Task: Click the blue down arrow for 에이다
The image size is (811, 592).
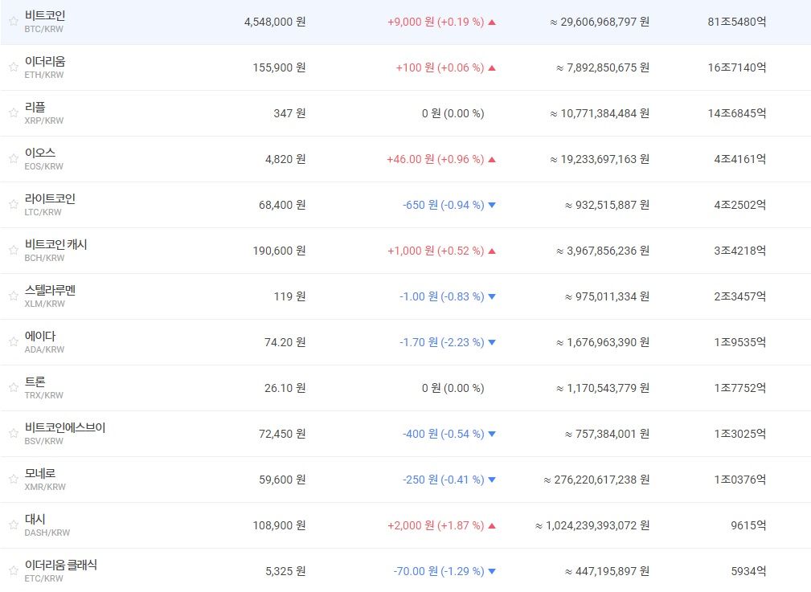Action: pos(492,342)
